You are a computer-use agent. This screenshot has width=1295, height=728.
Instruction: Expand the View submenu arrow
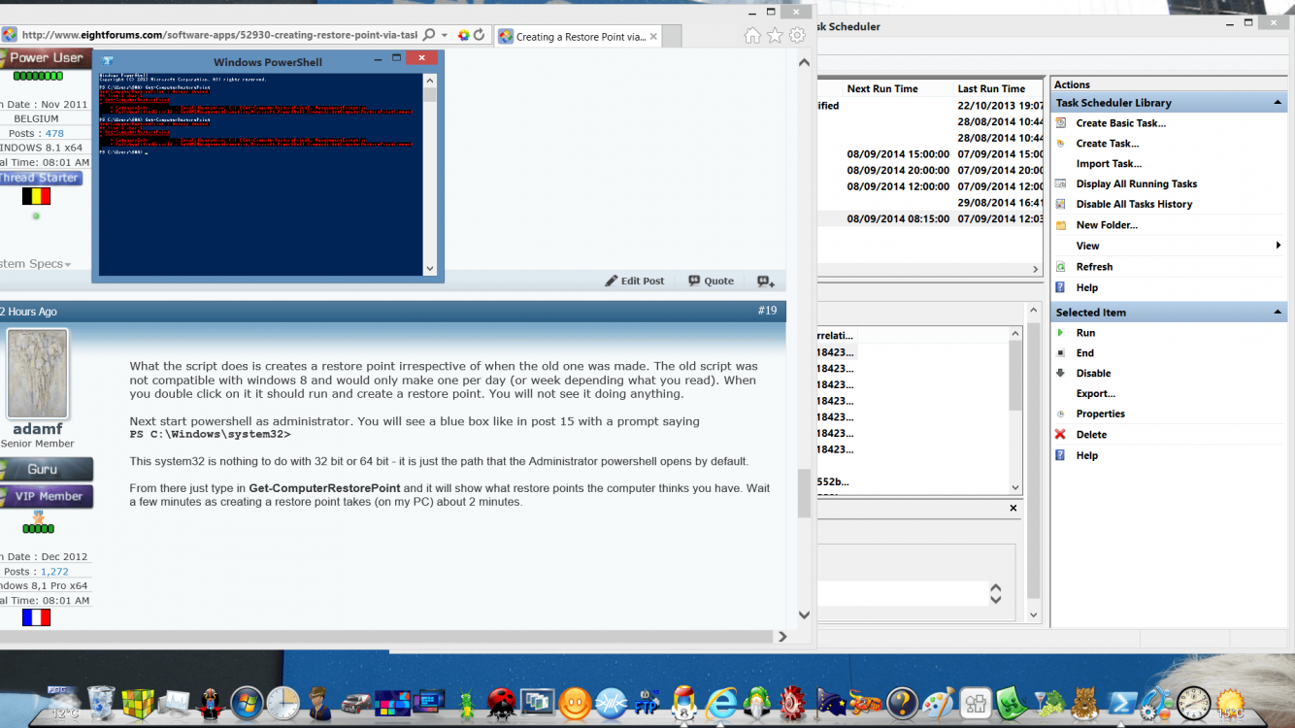coord(1278,246)
